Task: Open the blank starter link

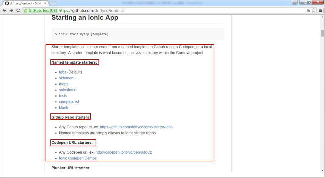Action: pos(64,108)
